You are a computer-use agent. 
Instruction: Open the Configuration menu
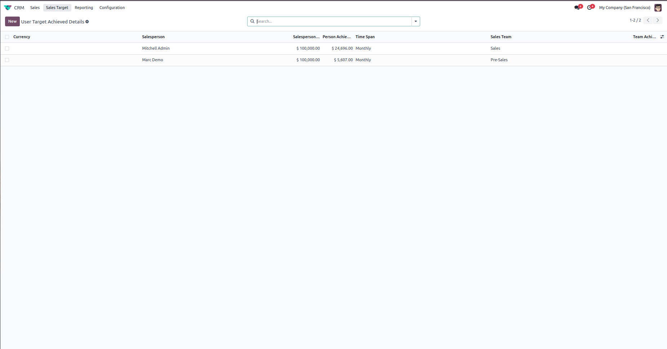112,8
